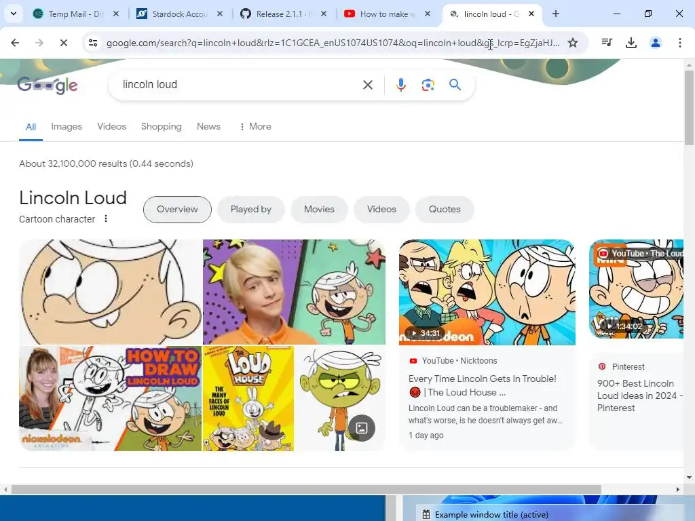Play the 1:34:02 Loud House video

tap(637, 289)
